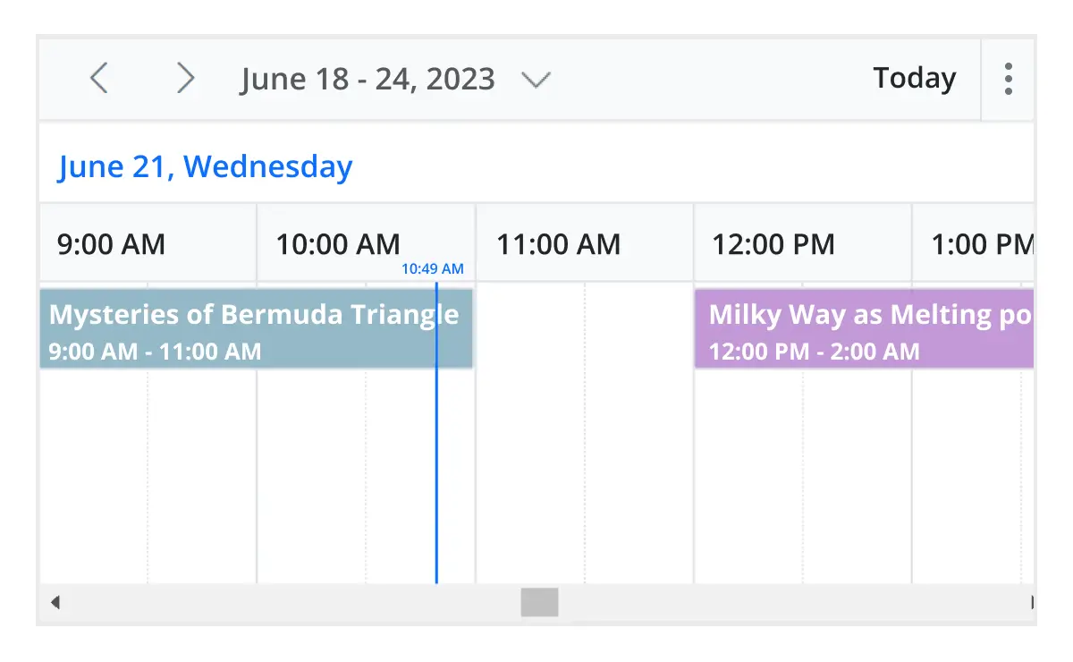Screen dimensions: 1073x662
Task: Click the left navigation arrow
Action: [x=98, y=78]
